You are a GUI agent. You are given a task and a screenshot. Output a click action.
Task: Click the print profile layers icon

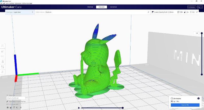152,12
